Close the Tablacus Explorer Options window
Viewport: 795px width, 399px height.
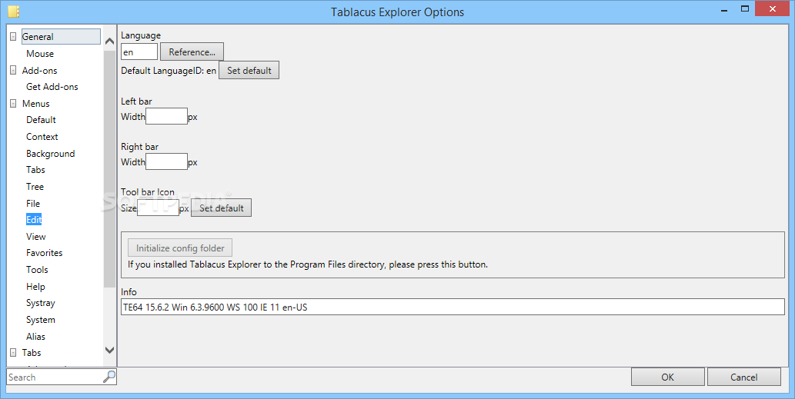773,8
